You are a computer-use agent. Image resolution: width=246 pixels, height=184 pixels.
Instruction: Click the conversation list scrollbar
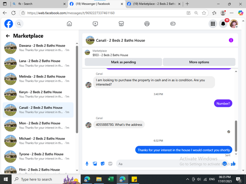[77, 89]
